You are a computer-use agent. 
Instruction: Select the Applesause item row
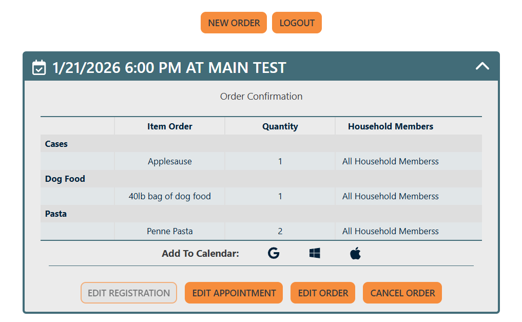pyautogui.click(x=170, y=161)
